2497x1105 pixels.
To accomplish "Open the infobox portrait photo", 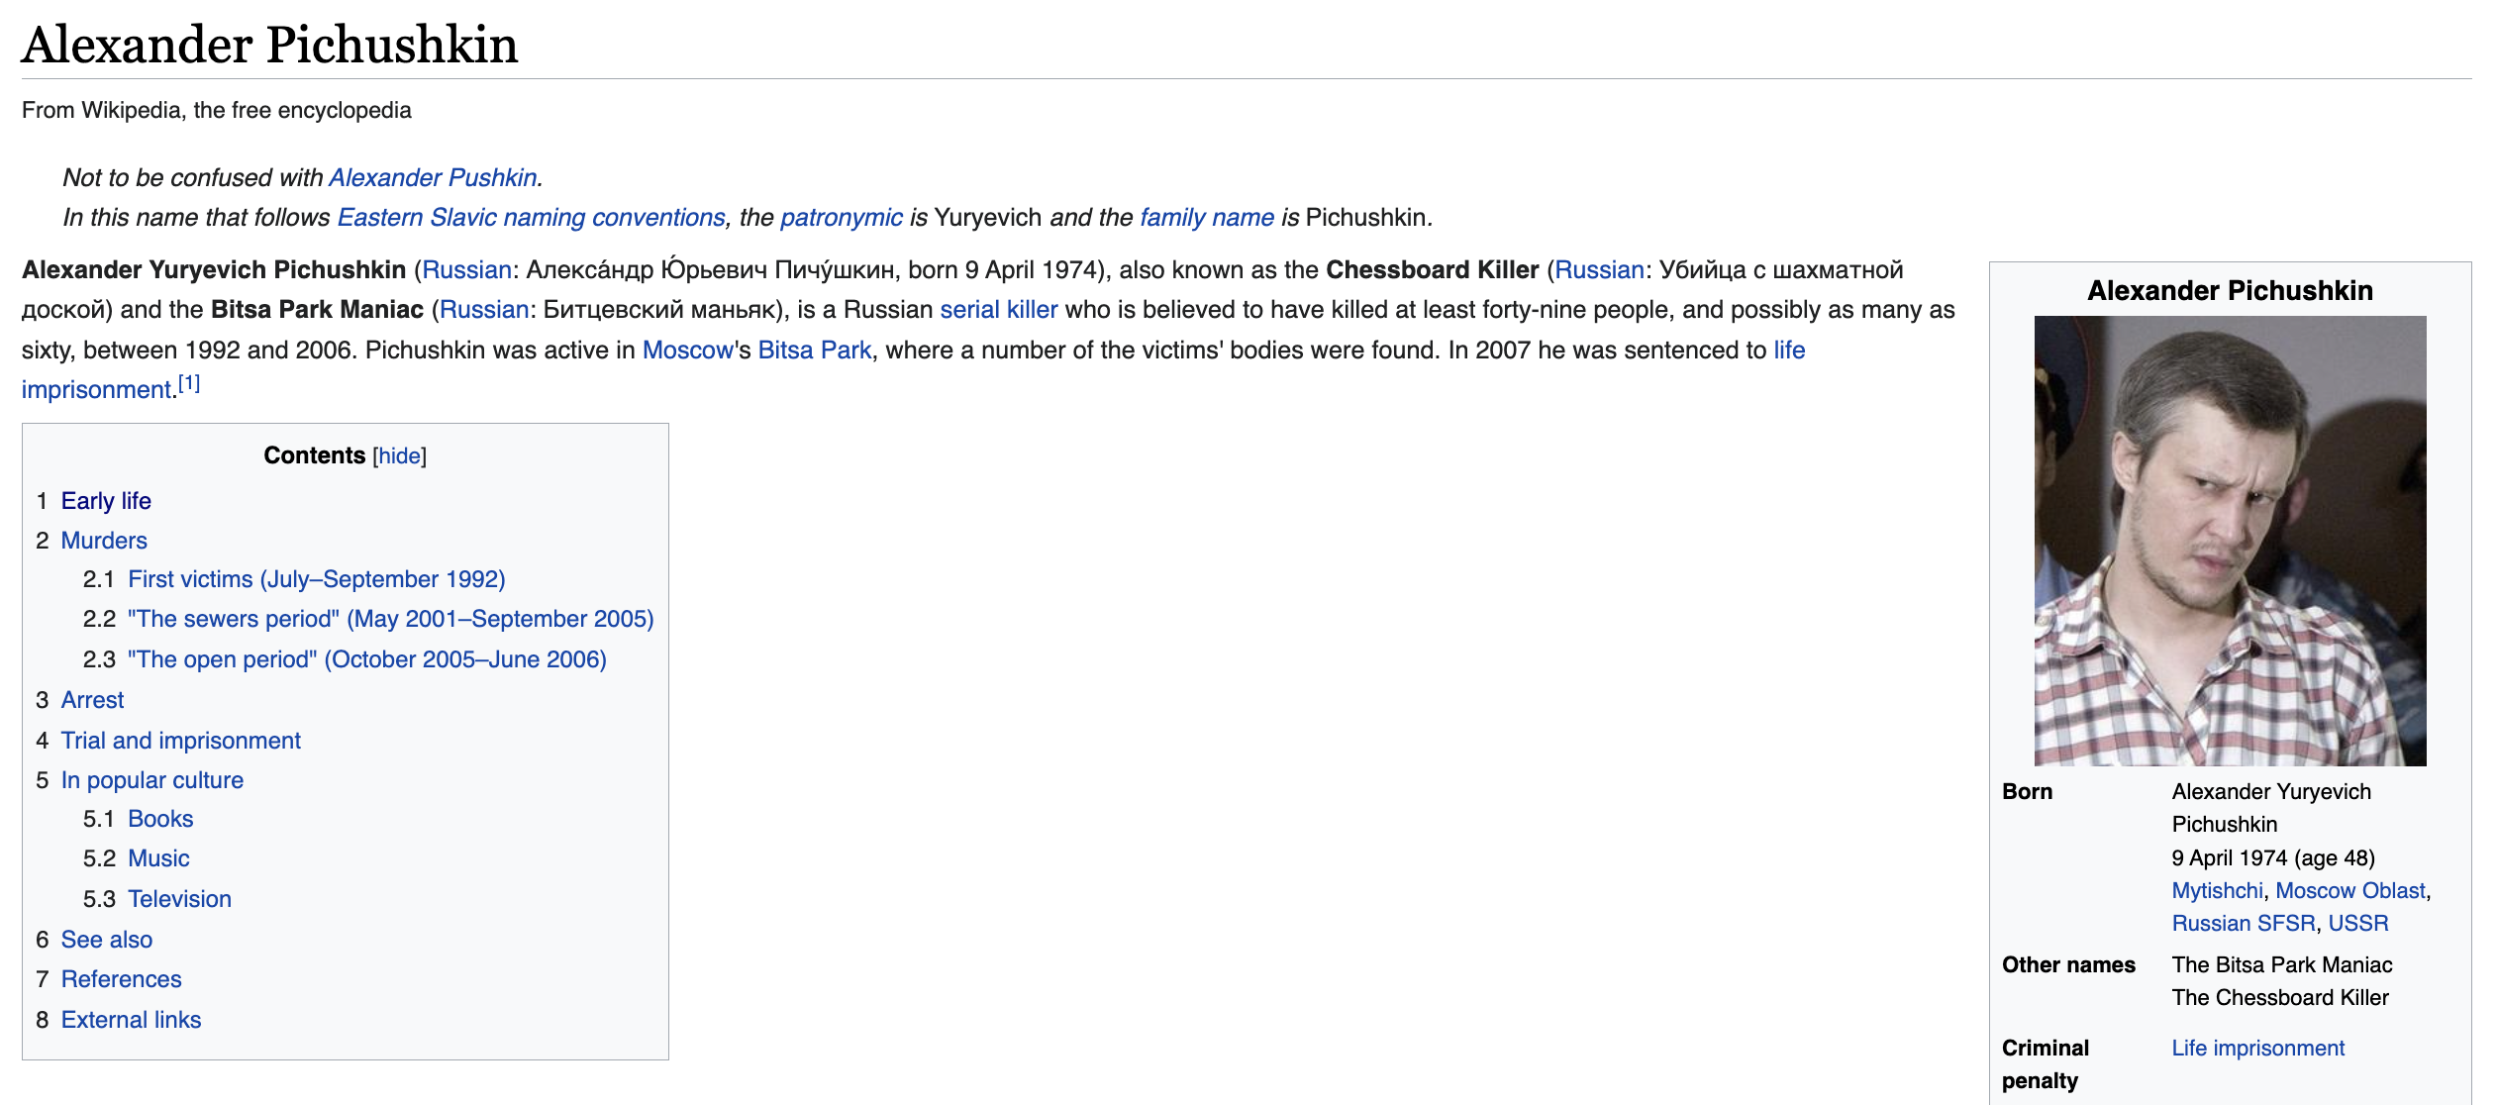I will (x=2230, y=541).
